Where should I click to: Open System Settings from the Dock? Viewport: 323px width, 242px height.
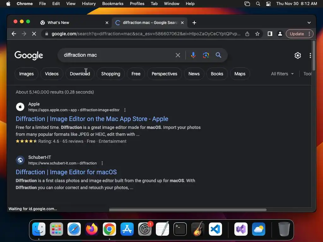145,229
